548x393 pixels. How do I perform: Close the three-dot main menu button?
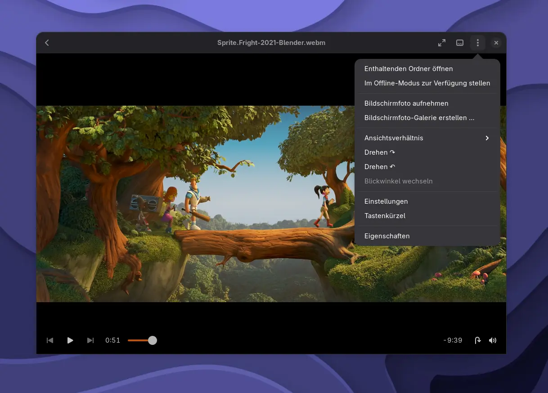coord(477,43)
